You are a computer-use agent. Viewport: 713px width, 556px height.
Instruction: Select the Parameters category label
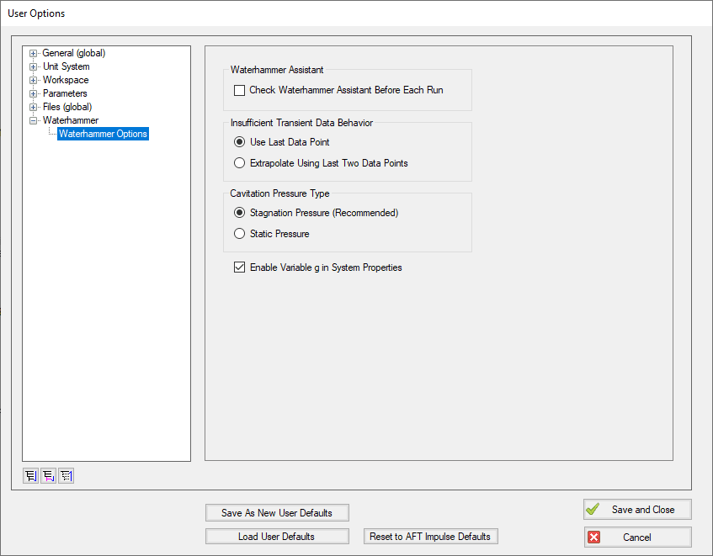[x=65, y=93]
